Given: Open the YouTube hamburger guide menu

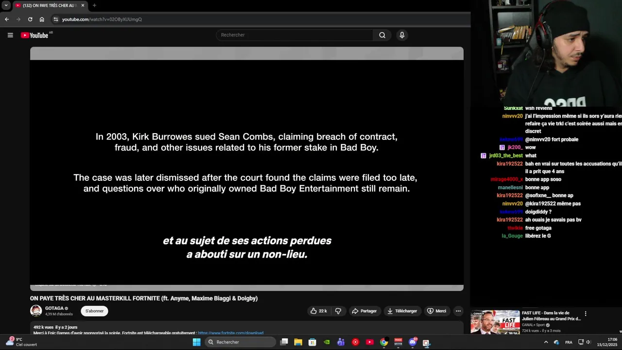Looking at the screenshot, I should tap(10, 35).
